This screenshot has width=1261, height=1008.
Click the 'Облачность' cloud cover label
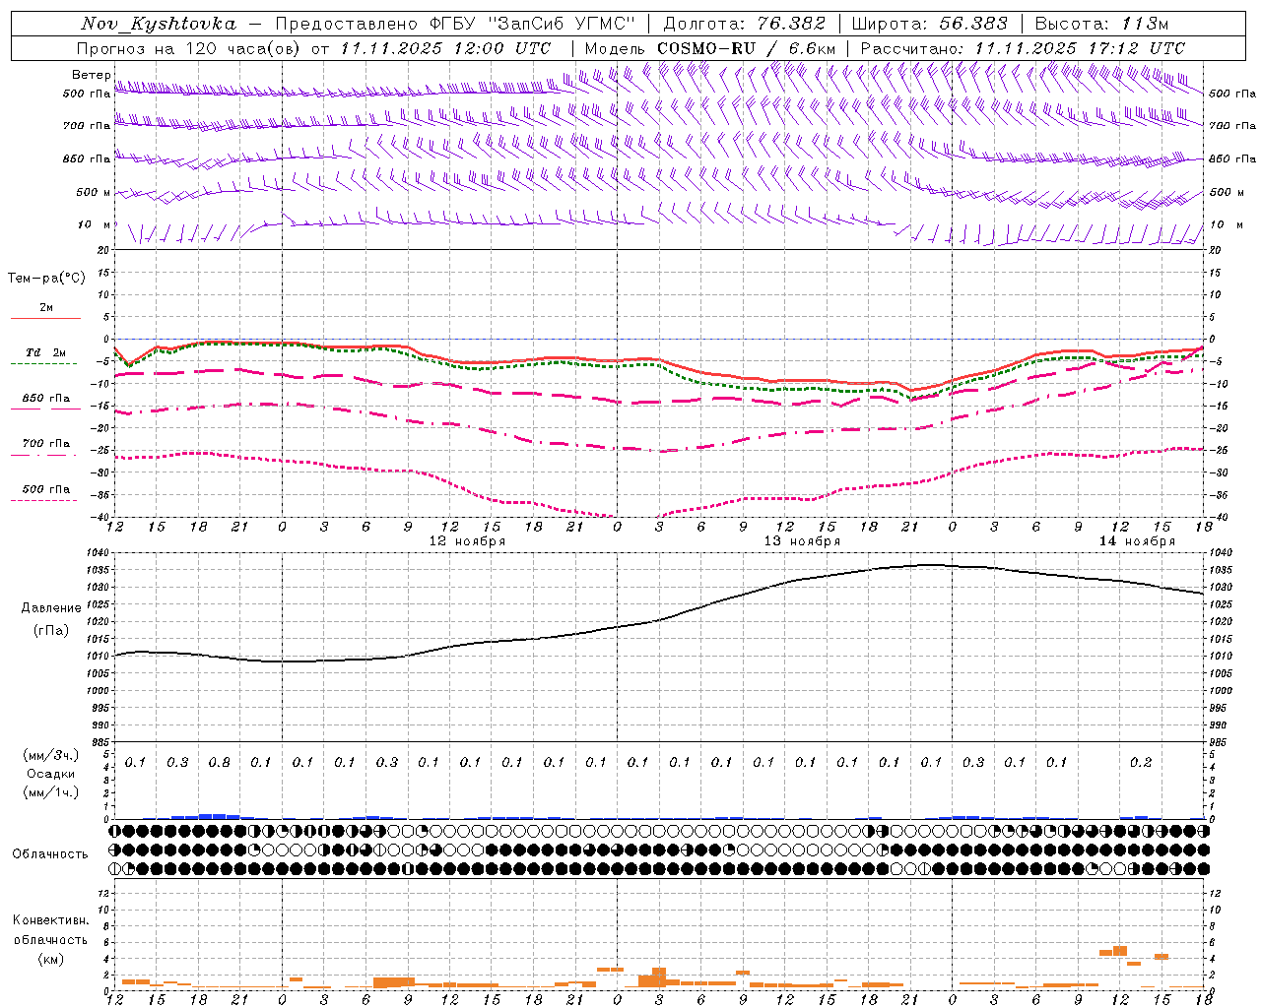50,853
